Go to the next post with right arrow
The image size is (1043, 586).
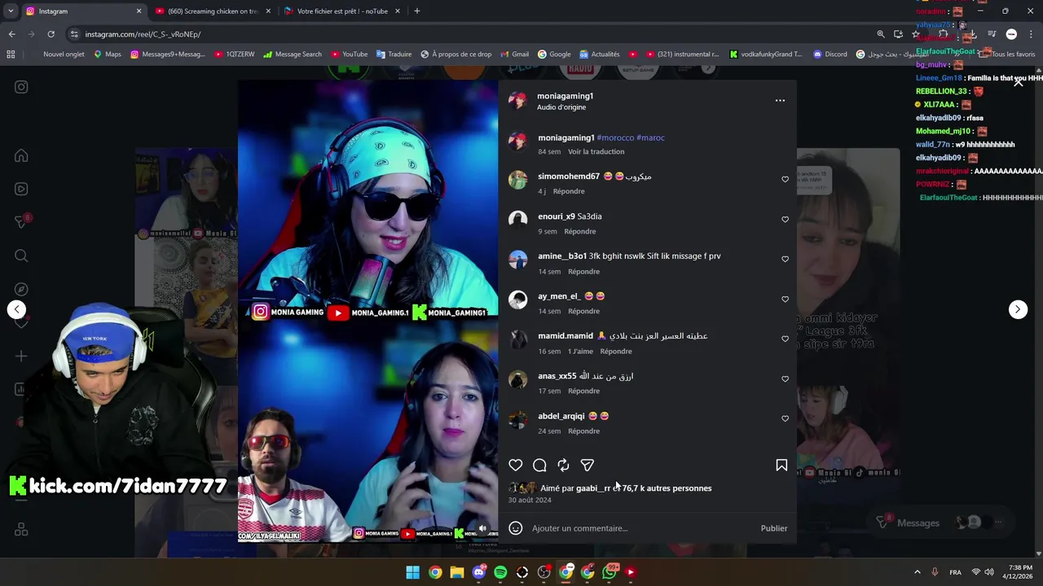point(1018,309)
